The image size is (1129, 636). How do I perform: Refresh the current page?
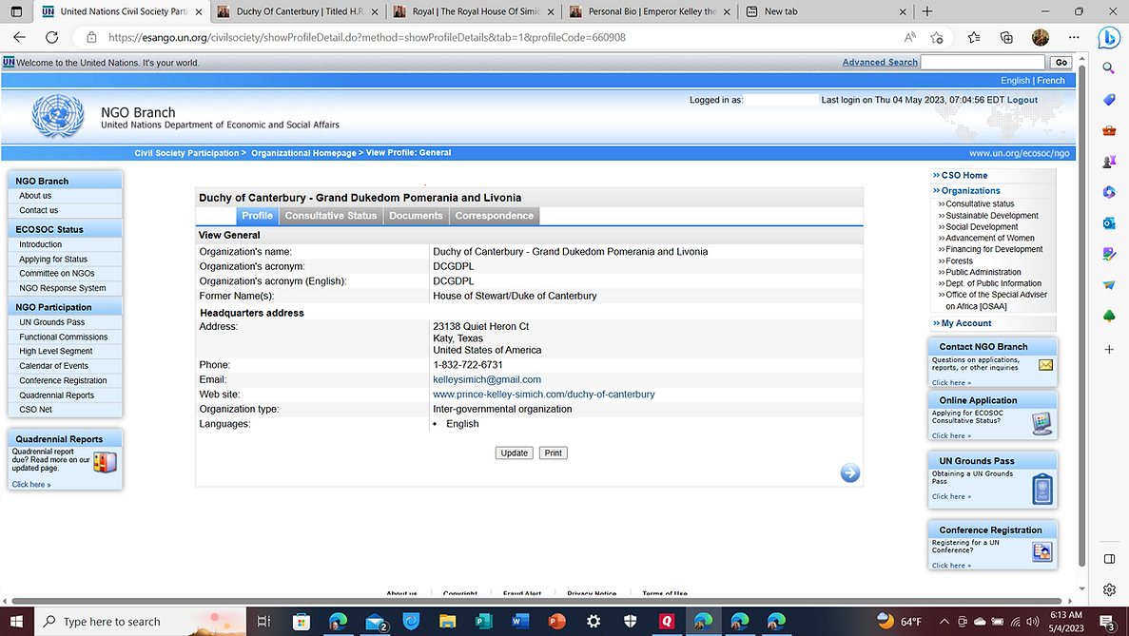coord(52,37)
